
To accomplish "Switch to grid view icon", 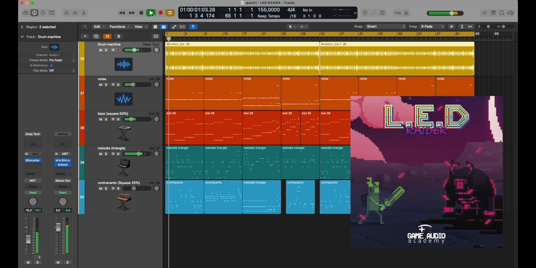I will pyautogui.click(x=155, y=27).
